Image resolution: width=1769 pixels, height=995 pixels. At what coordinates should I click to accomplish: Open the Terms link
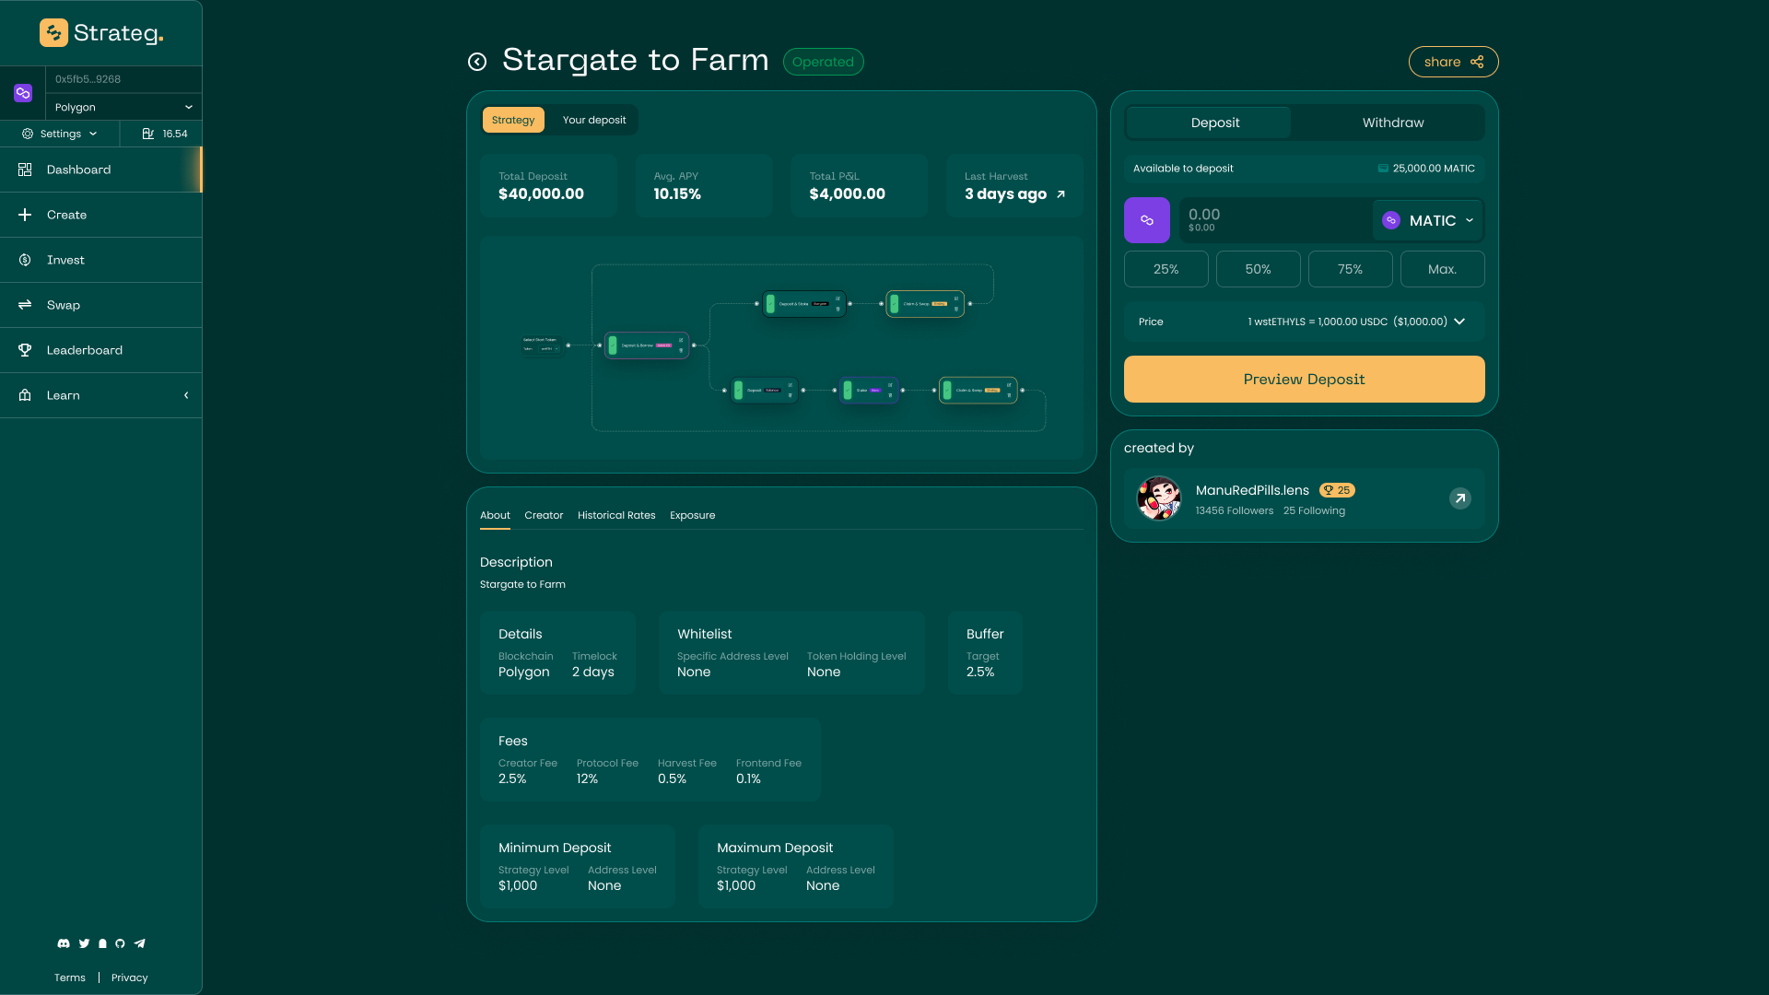(69, 977)
